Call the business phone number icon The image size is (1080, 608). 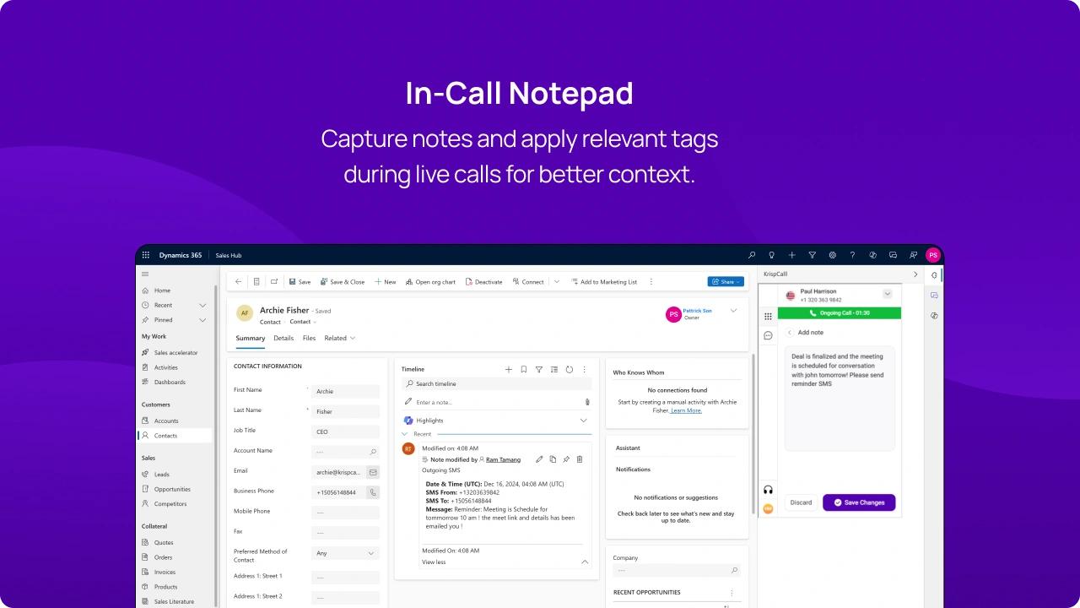point(373,492)
